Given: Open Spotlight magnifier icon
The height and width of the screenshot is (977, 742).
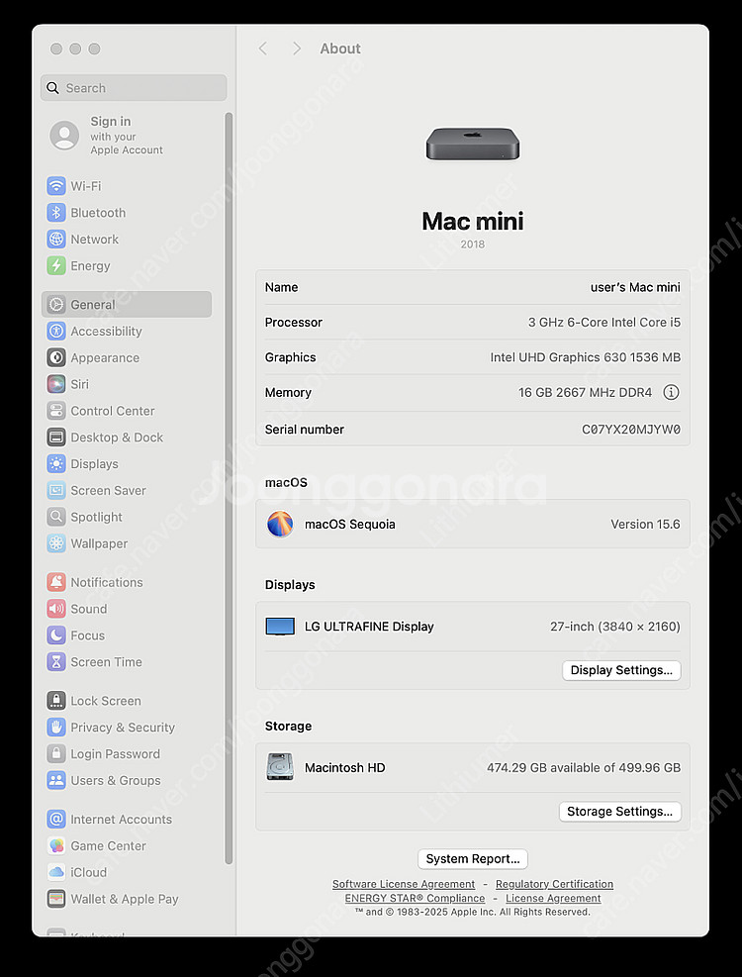Looking at the screenshot, I should (56, 517).
